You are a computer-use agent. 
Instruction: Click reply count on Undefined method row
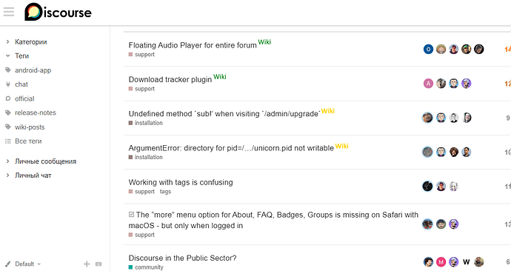pyautogui.click(x=508, y=118)
